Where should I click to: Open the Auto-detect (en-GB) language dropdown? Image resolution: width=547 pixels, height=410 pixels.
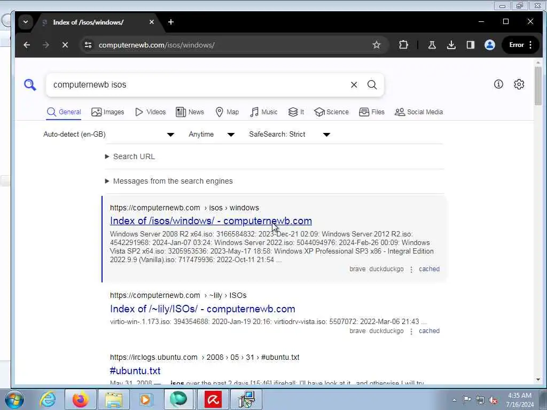pyautogui.click(x=109, y=134)
